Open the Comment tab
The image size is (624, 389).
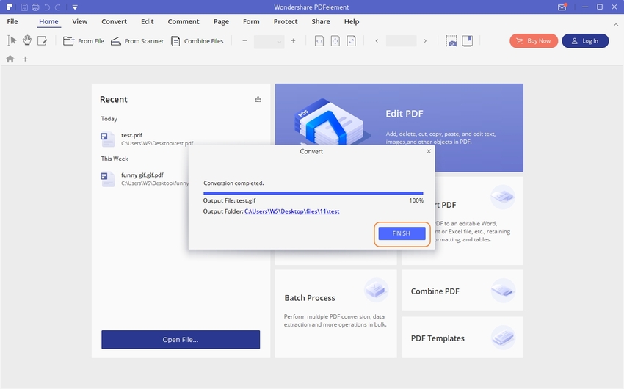(184, 21)
